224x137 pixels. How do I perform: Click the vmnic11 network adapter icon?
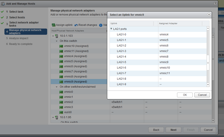pyautogui.click(x=61, y=51)
